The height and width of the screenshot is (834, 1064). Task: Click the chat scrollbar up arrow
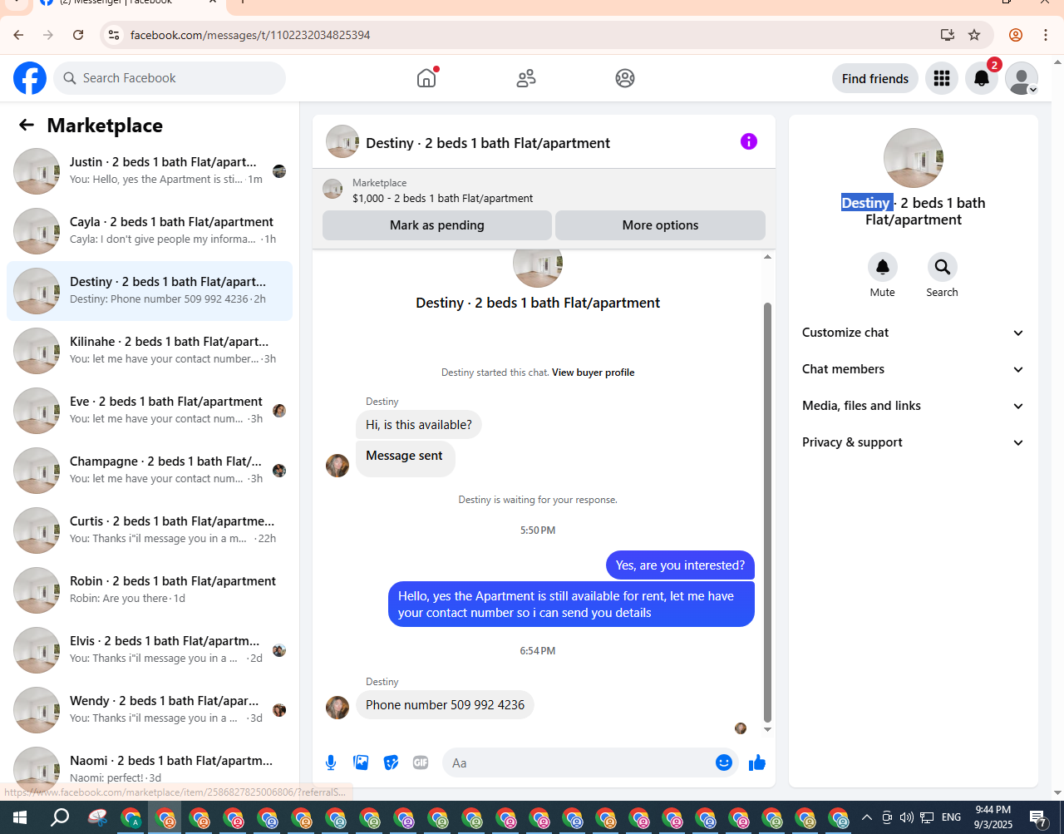(x=767, y=257)
